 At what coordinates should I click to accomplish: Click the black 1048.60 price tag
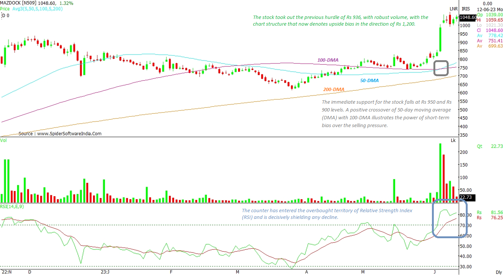(x=468, y=17)
